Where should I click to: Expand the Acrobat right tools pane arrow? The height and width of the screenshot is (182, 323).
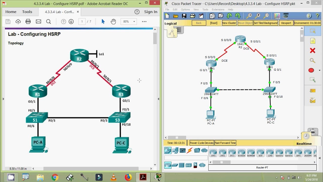158,99
